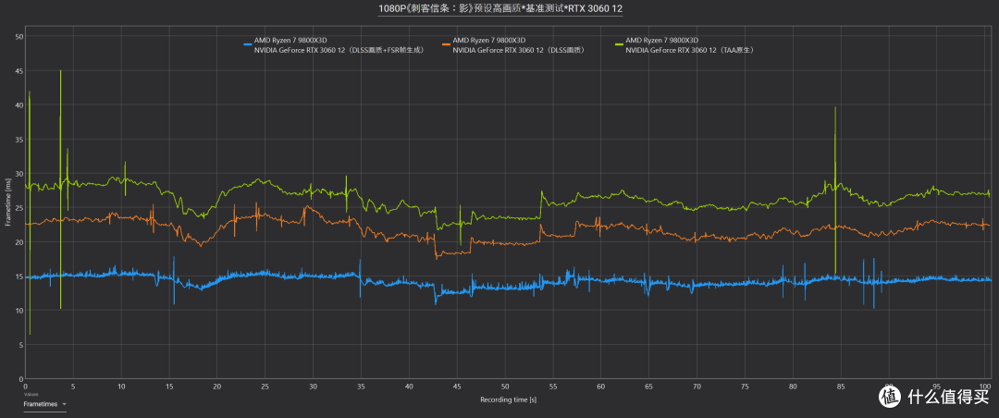Click the 30 tick on the recording time axis
Image resolution: width=999 pixels, height=418 pixels.
(x=313, y=387)
